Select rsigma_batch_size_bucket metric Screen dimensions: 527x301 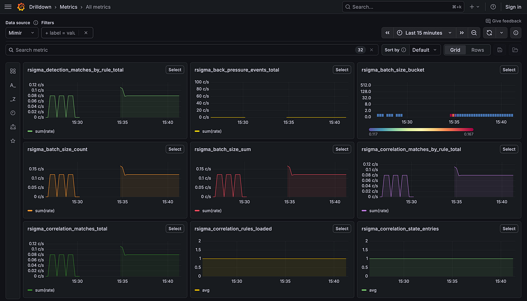[x=509, y=70]
